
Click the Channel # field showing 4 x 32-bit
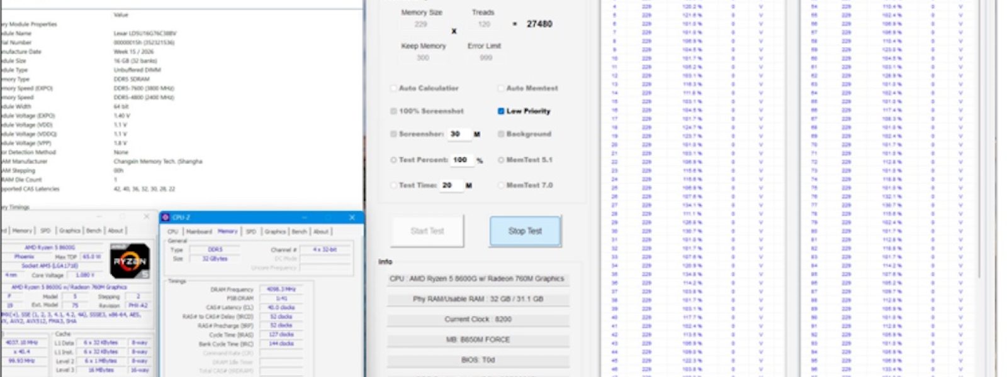click(325, 249)
